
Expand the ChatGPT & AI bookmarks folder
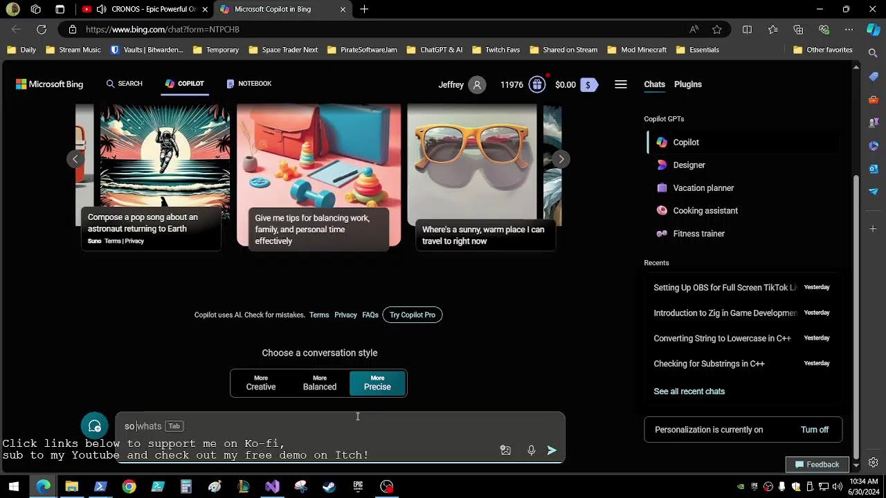[434, 50]
